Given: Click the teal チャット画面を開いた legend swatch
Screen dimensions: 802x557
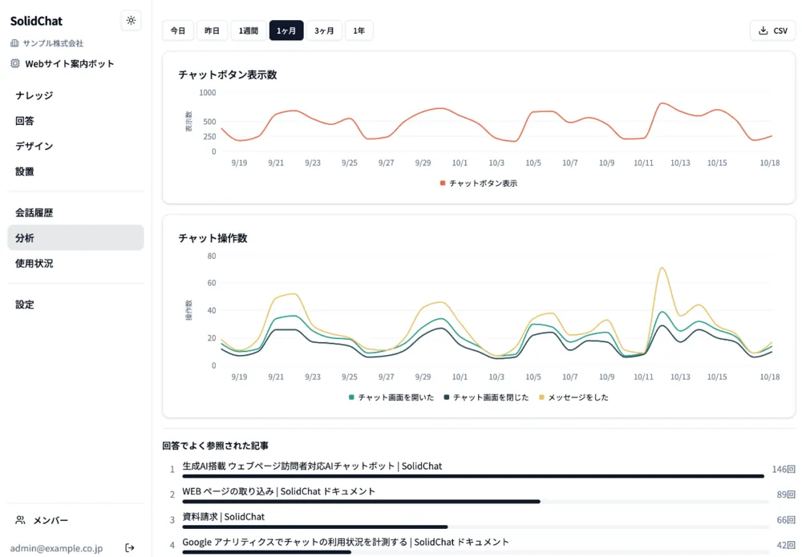Looking at the screenshot, I should (351, 398).
